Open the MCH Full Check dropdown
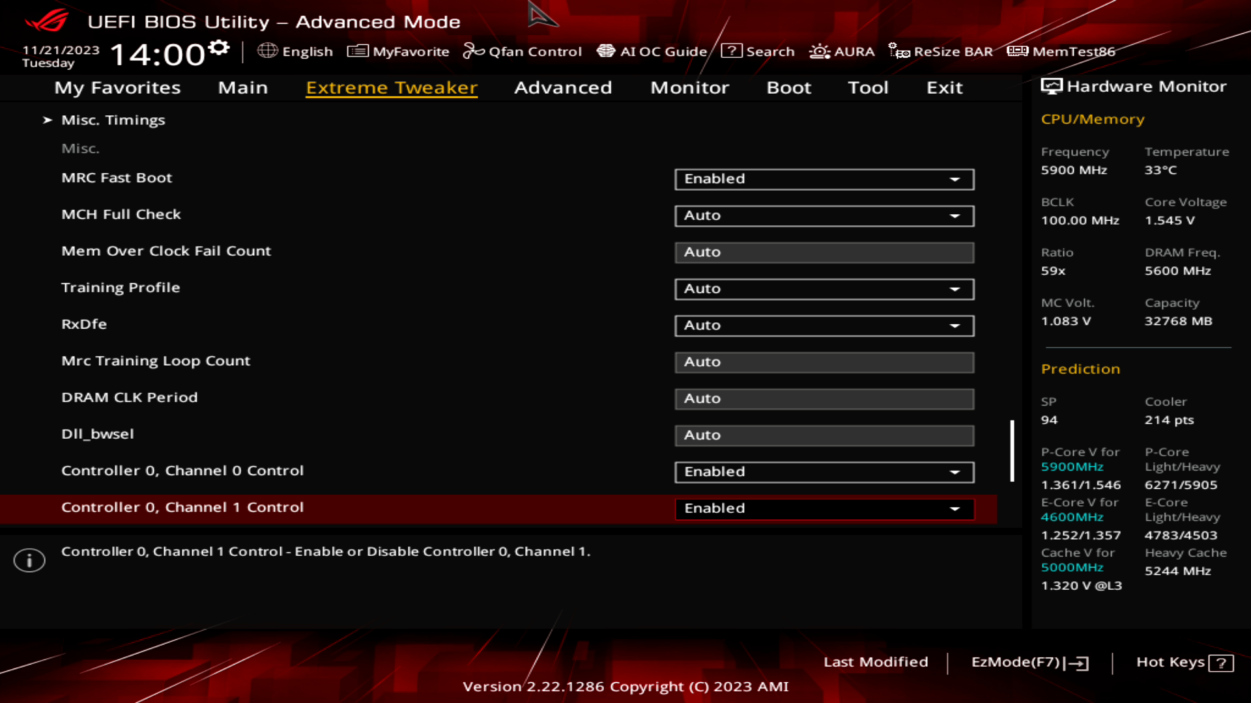The width and height of the screenshot is (1251, 703). point(824,215)
